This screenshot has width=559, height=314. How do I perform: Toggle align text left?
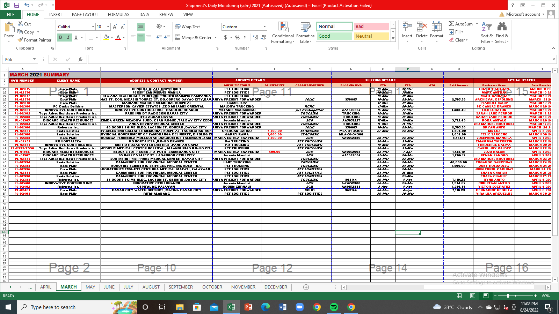tap(133, 37)
